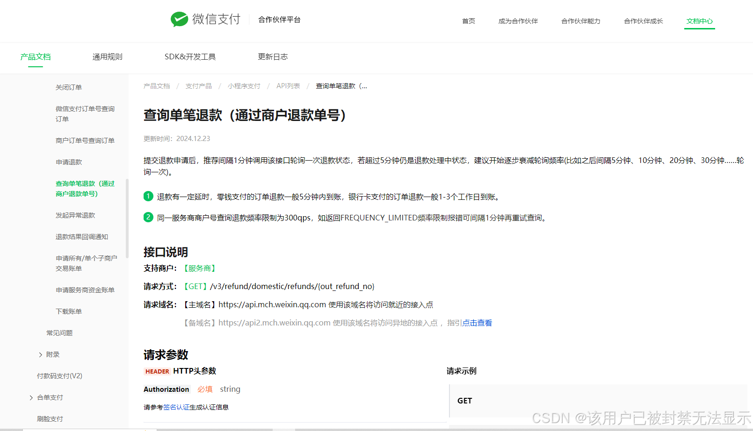Click the Authorization parameter name
753x431 pixels.
click(167, 389)
